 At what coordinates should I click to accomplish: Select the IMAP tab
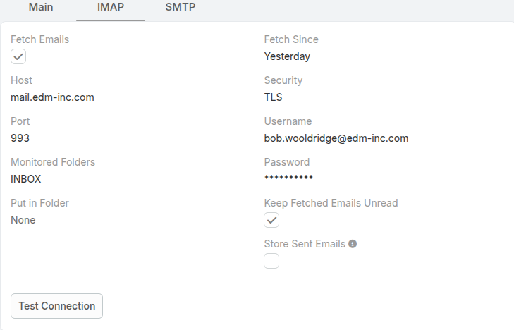tap(111, 8)
